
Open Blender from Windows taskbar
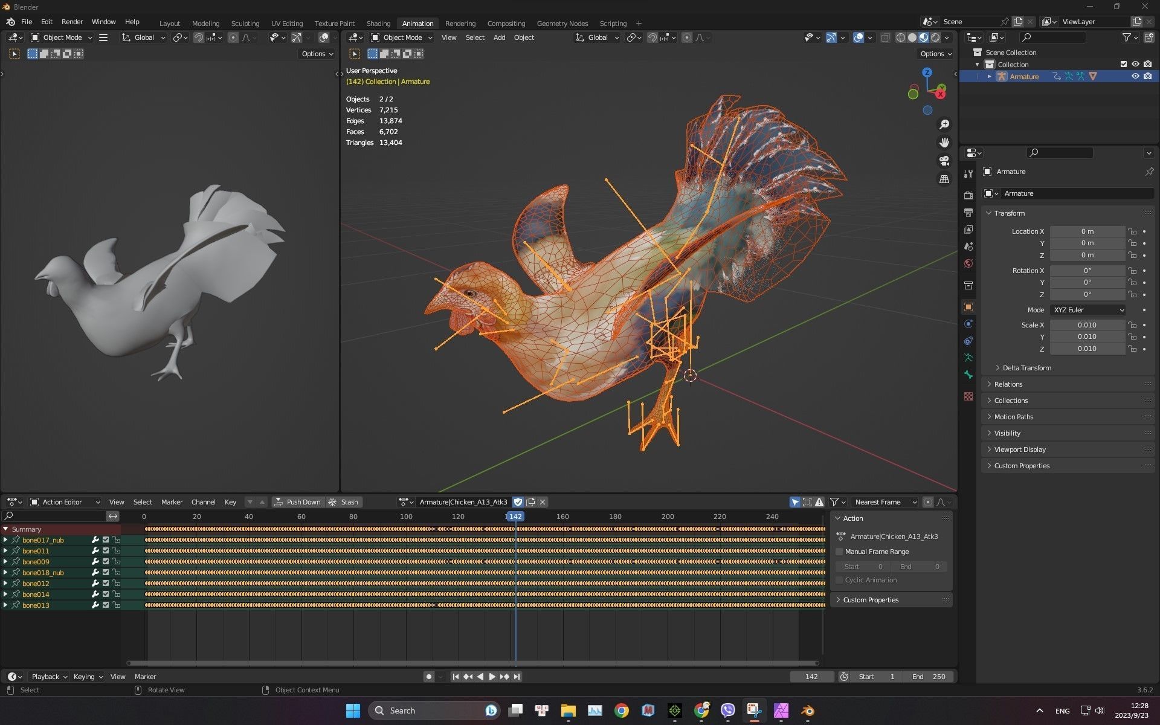[x=807, y=710]
